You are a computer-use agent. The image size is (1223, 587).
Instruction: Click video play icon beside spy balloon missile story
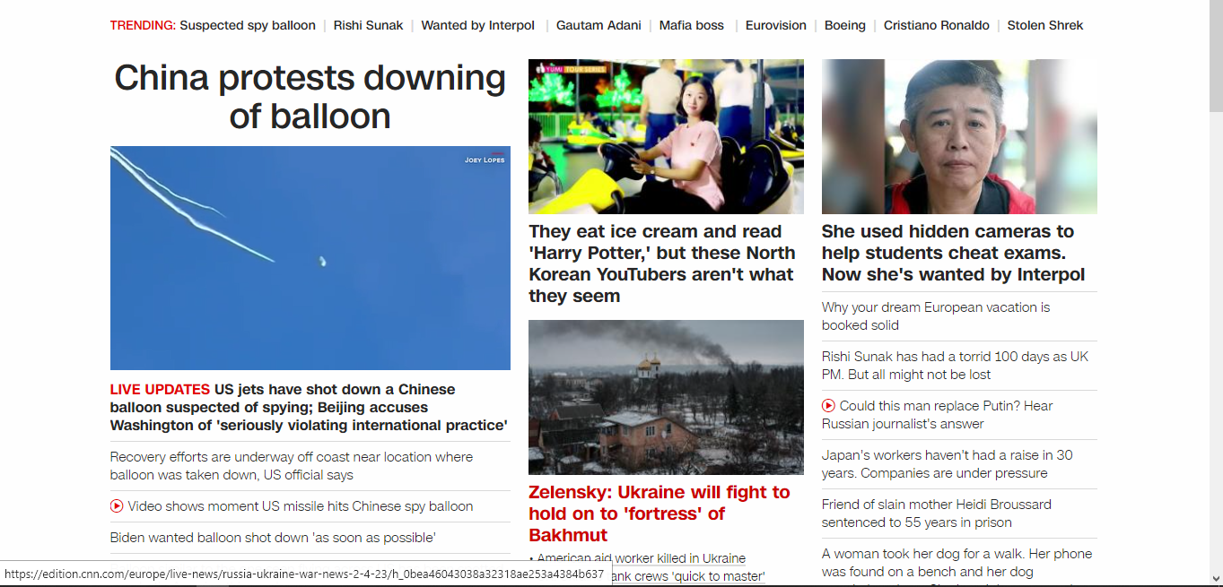tap(117, 506)
